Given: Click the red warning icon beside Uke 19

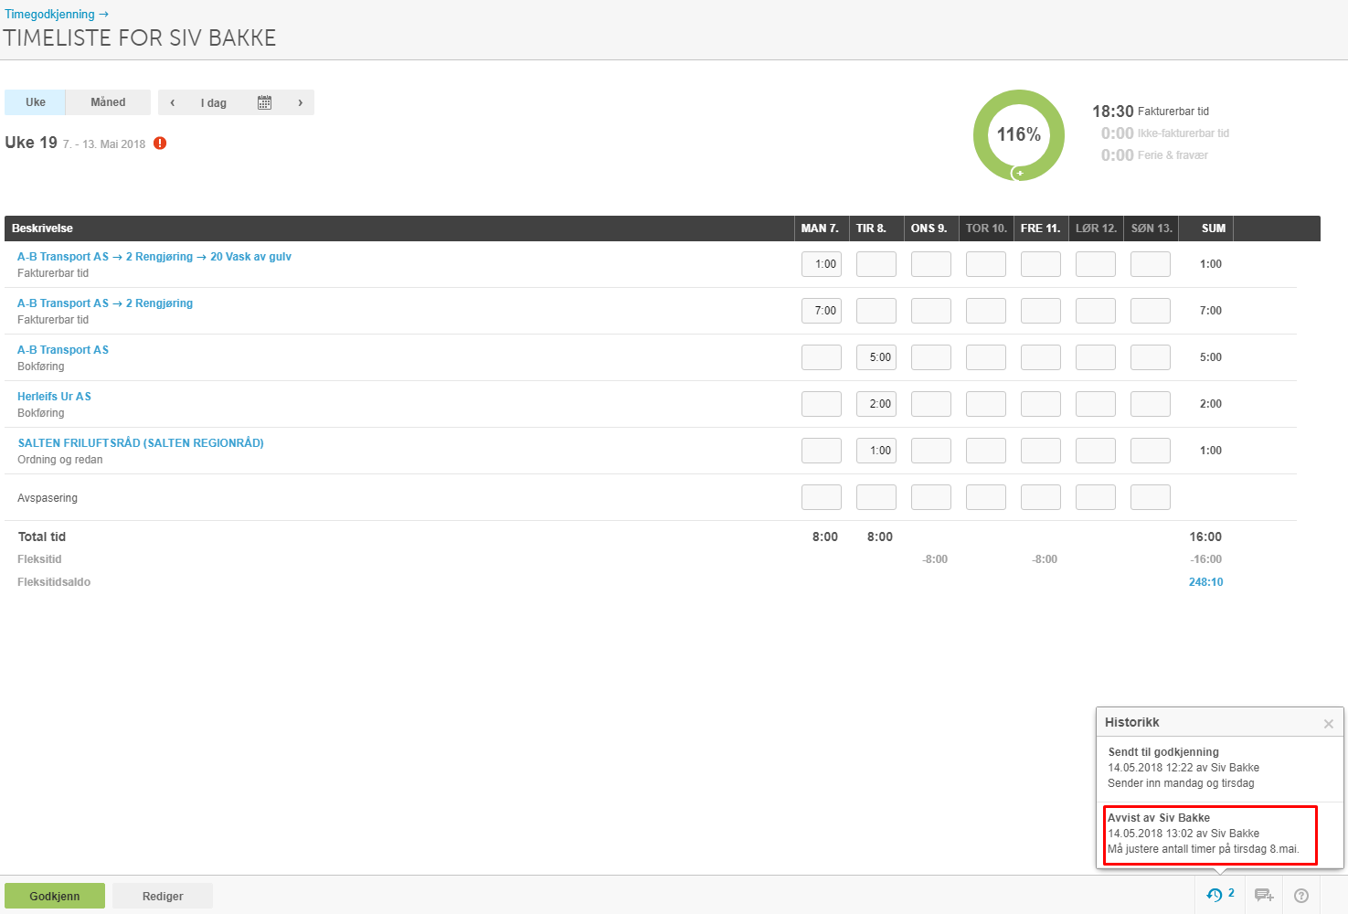Looking at the screenshot, I should coord(160,143).
